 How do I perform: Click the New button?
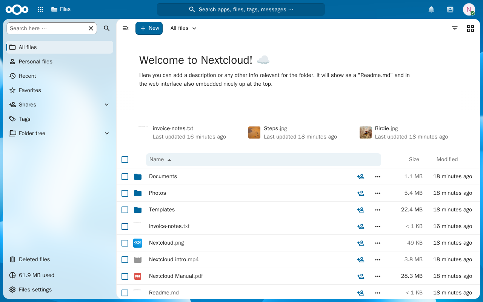point(149,28)
